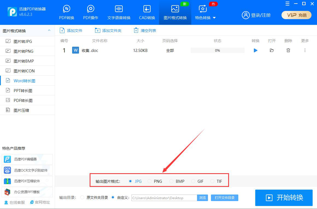
Task: Switch to CAD转换 tab
Action: pos(147,13)
